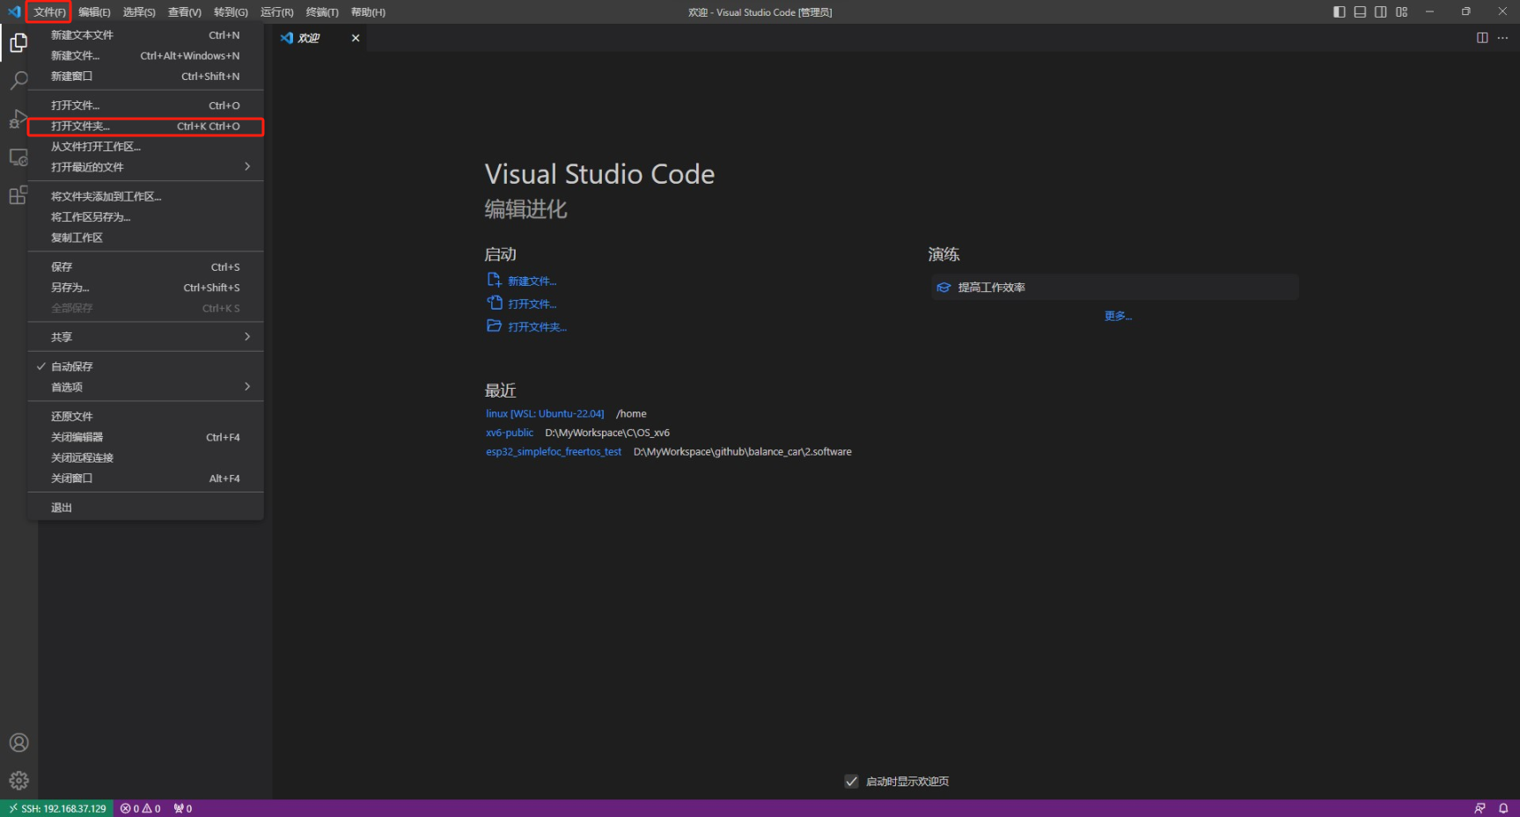Screen dimensions: 1520x817
Task: Click the xv6-public recent project link
Action: pyautogui.click(x=510, y=433)
